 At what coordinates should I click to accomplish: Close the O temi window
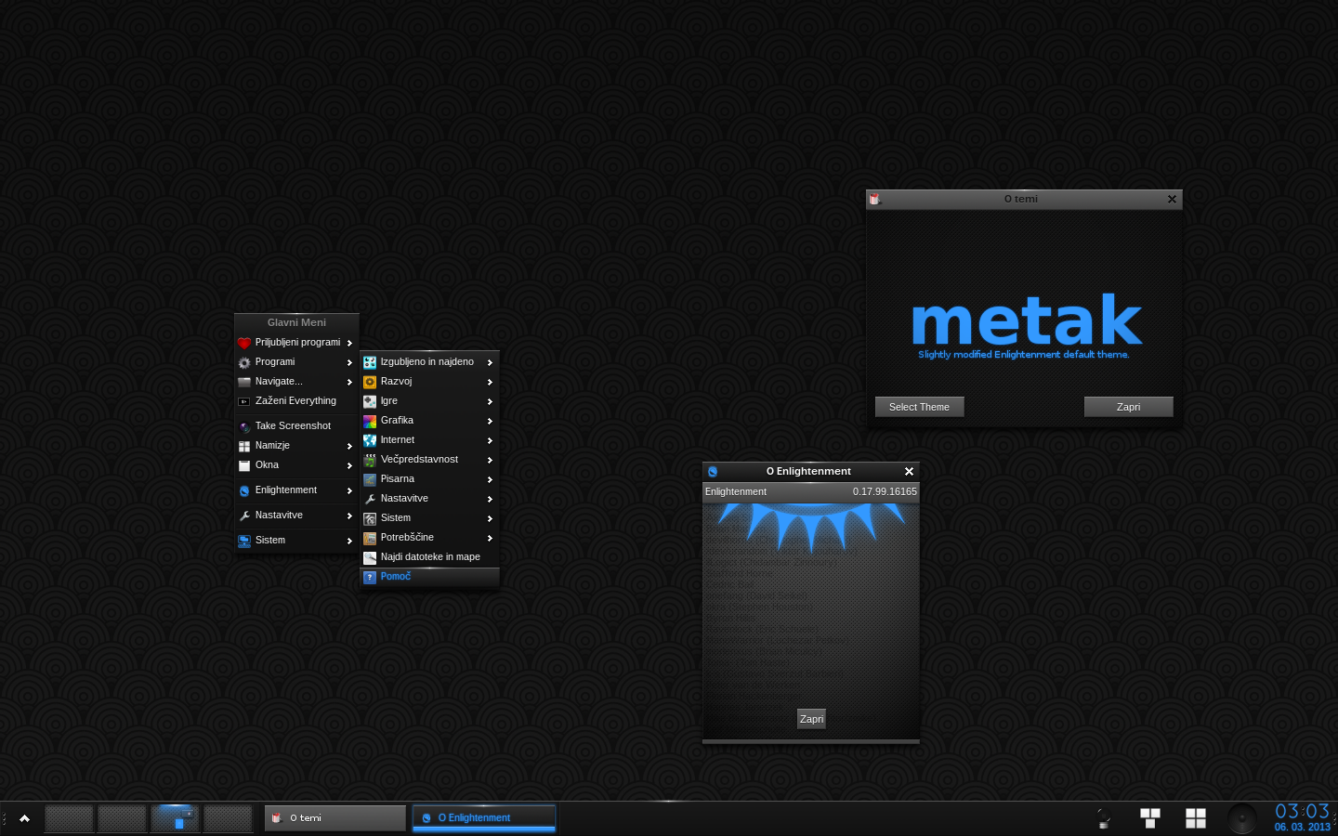pos(1172,199)
